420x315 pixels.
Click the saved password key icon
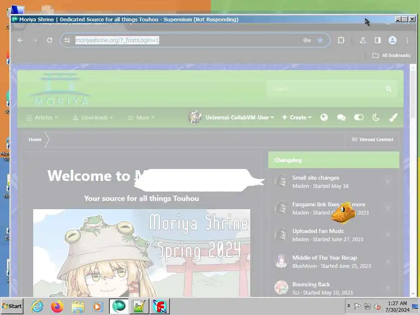click(x=307, y=40)
